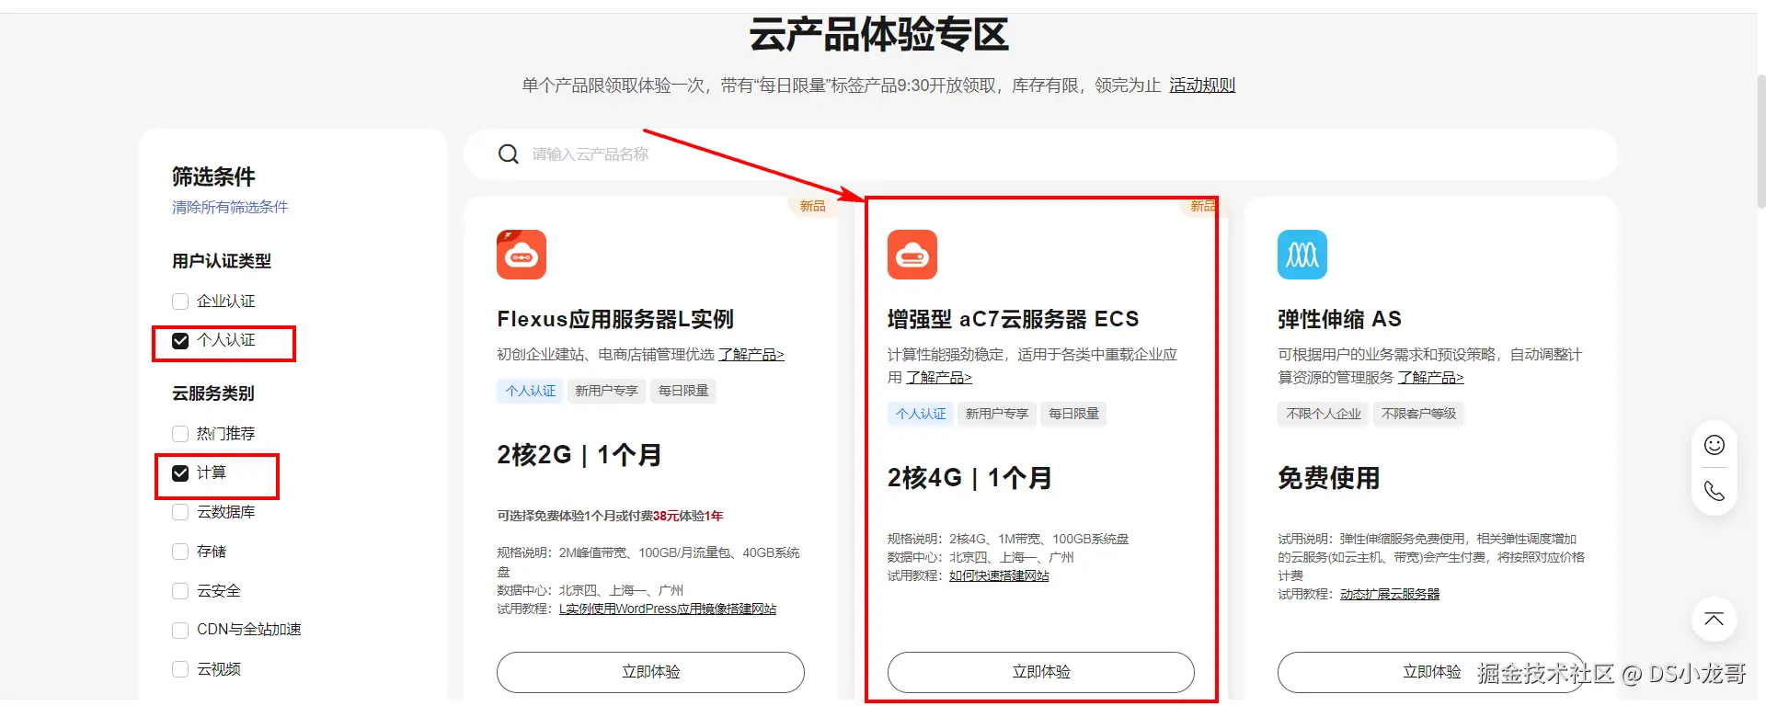Uncheck the 个人认证 checkbox

180,341
